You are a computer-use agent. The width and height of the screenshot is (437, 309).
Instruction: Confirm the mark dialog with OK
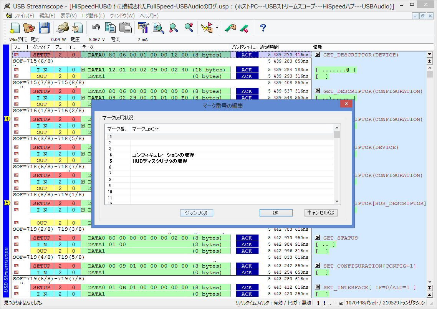276,213
